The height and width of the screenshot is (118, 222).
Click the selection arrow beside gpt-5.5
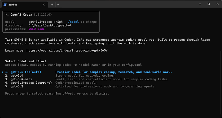coord(3,72)
